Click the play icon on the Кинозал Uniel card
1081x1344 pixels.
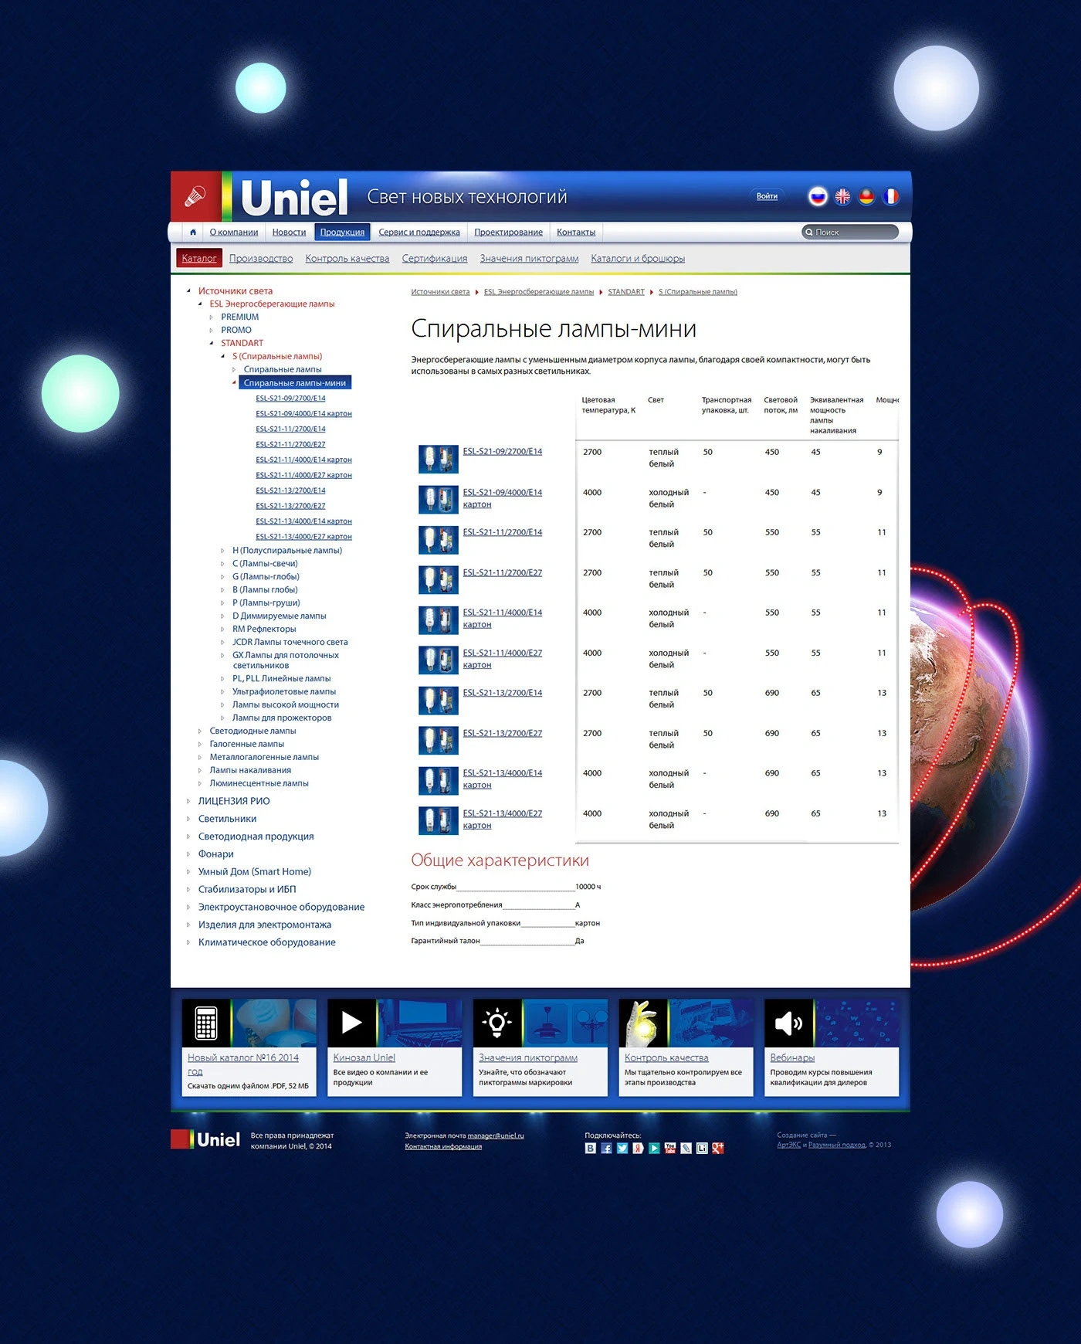coord(351,1023)
